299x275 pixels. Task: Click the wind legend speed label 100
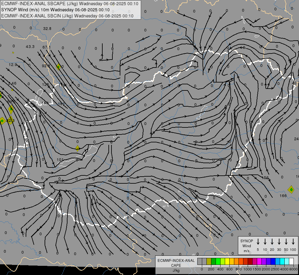point(293,250)
